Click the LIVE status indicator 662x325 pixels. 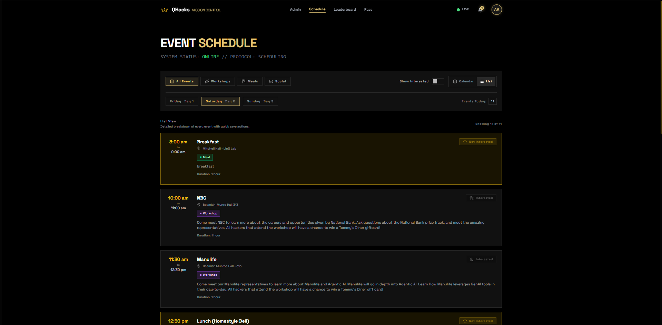463,10
